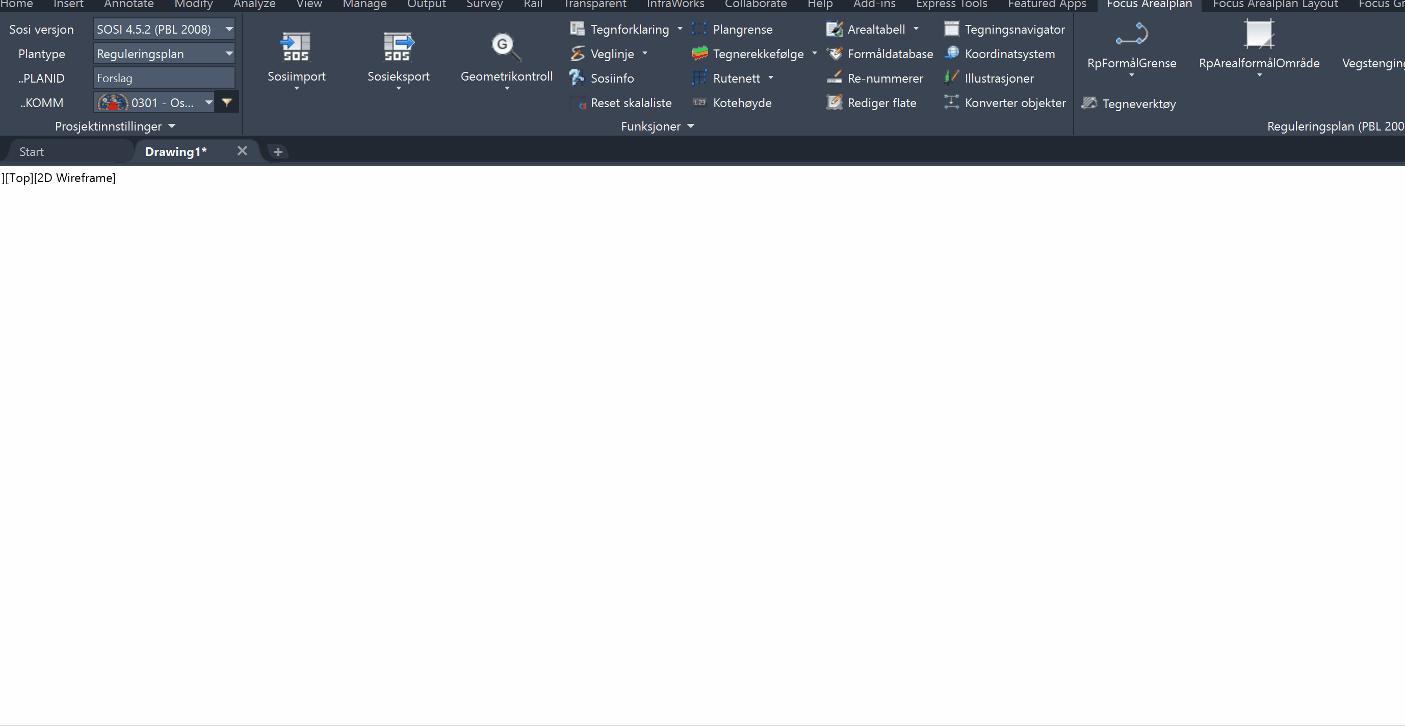
Task: Toggle the municipality filter funnel
Action: click(x=227, y=102)
